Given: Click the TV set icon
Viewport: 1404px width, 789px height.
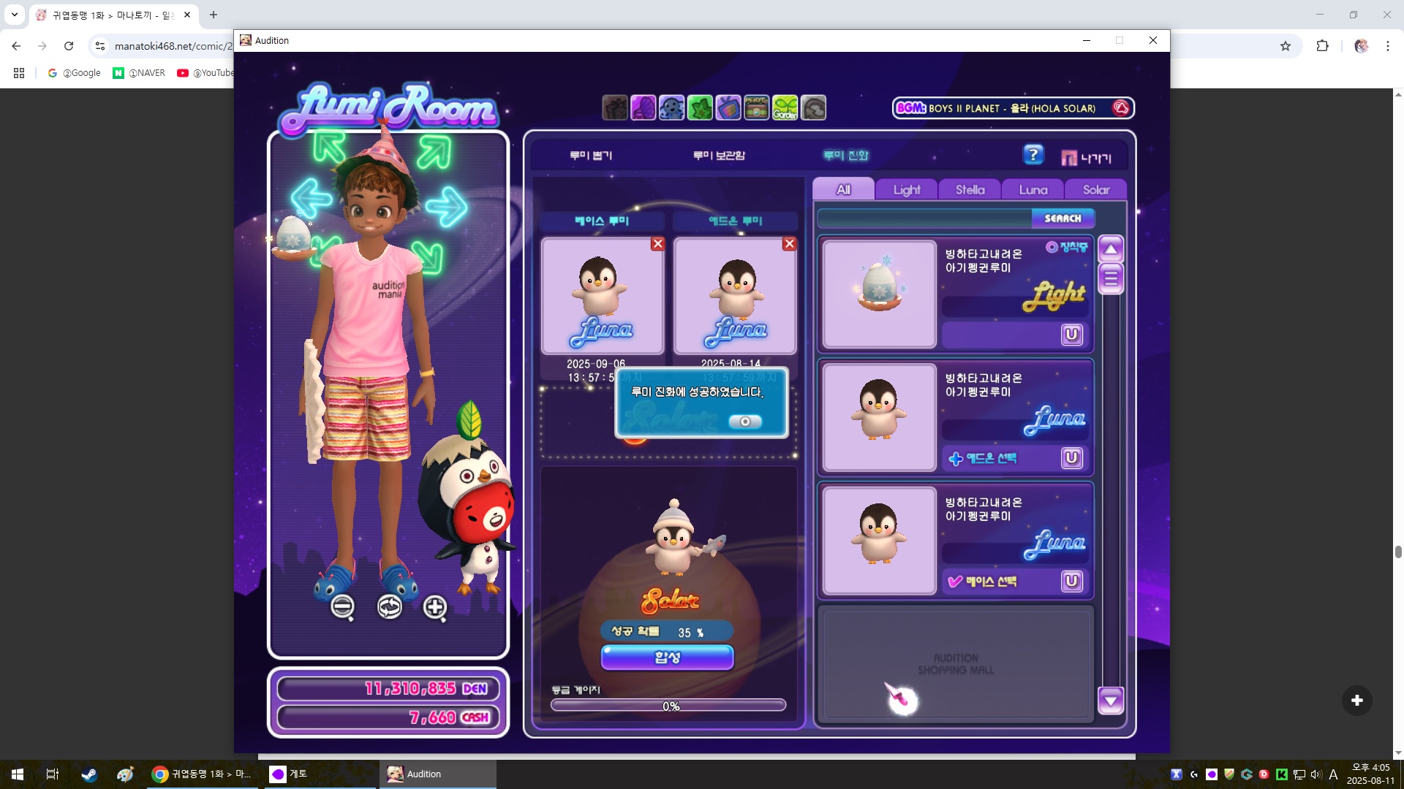Looking at the screenshot, I should tap(728, 108).
